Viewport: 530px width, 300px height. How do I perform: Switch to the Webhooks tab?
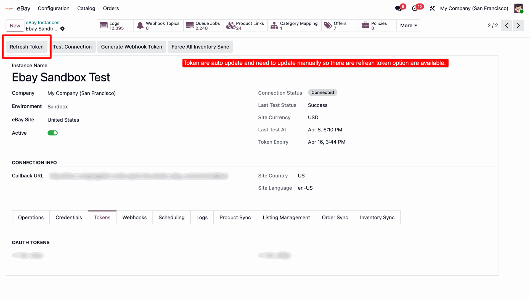(134, 217)
